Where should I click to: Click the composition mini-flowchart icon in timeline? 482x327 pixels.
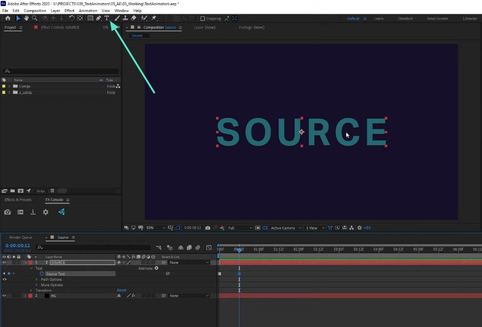coord(159,247)
